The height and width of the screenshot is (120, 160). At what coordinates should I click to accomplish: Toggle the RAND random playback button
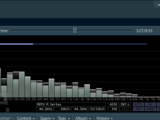coord(150,109)
